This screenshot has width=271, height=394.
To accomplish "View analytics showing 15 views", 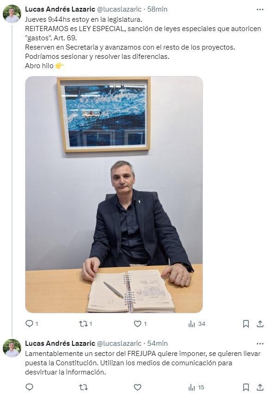I will click(196, 388).
